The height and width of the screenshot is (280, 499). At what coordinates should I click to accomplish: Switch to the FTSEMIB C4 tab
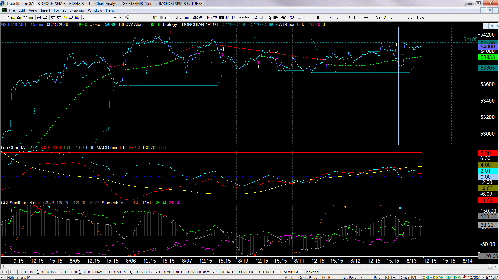244,272
